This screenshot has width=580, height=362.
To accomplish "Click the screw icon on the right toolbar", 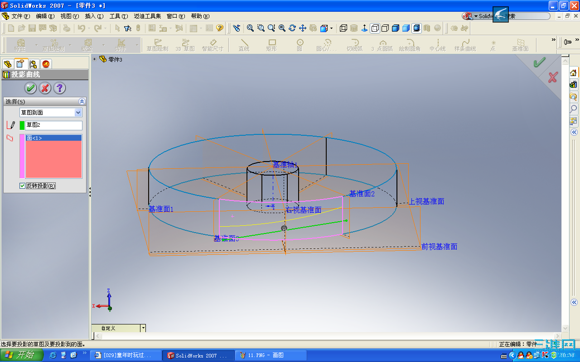I will (x=567, y=42).
